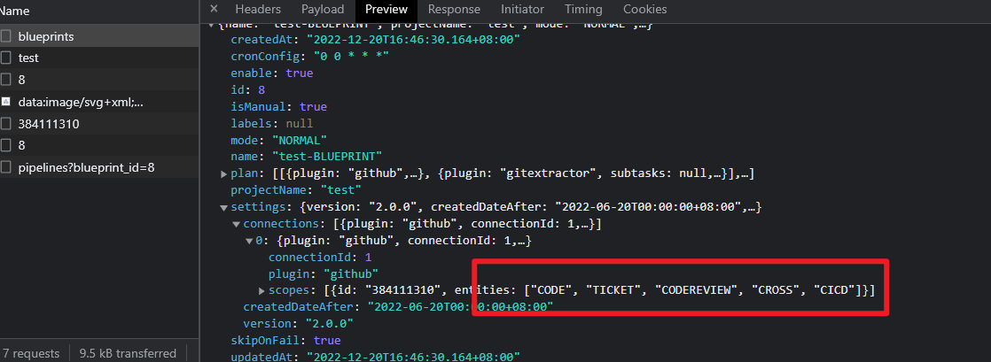
Task: Collapse the connections index 0 node
Action: click(x=249, y=241)
